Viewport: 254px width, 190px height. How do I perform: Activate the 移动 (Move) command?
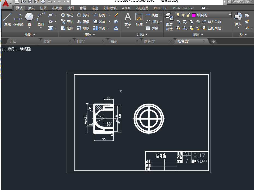(x=67, y=15)
